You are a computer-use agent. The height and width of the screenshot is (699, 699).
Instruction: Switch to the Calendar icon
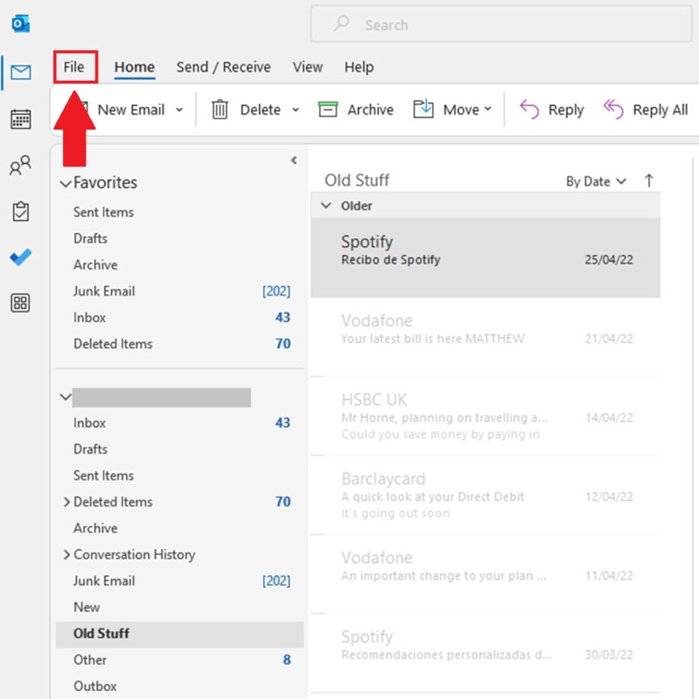coord(19,119)
